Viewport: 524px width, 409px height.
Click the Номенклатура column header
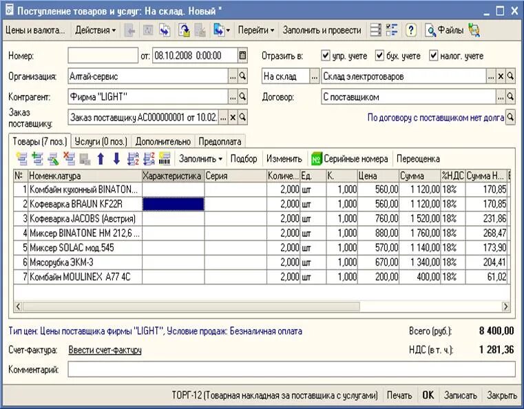85,176
